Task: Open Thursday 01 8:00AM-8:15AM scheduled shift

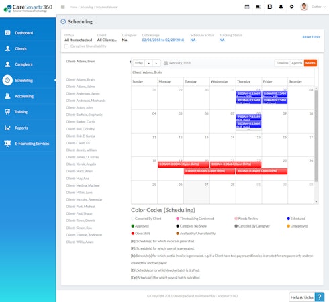Action: coord(248,94)
